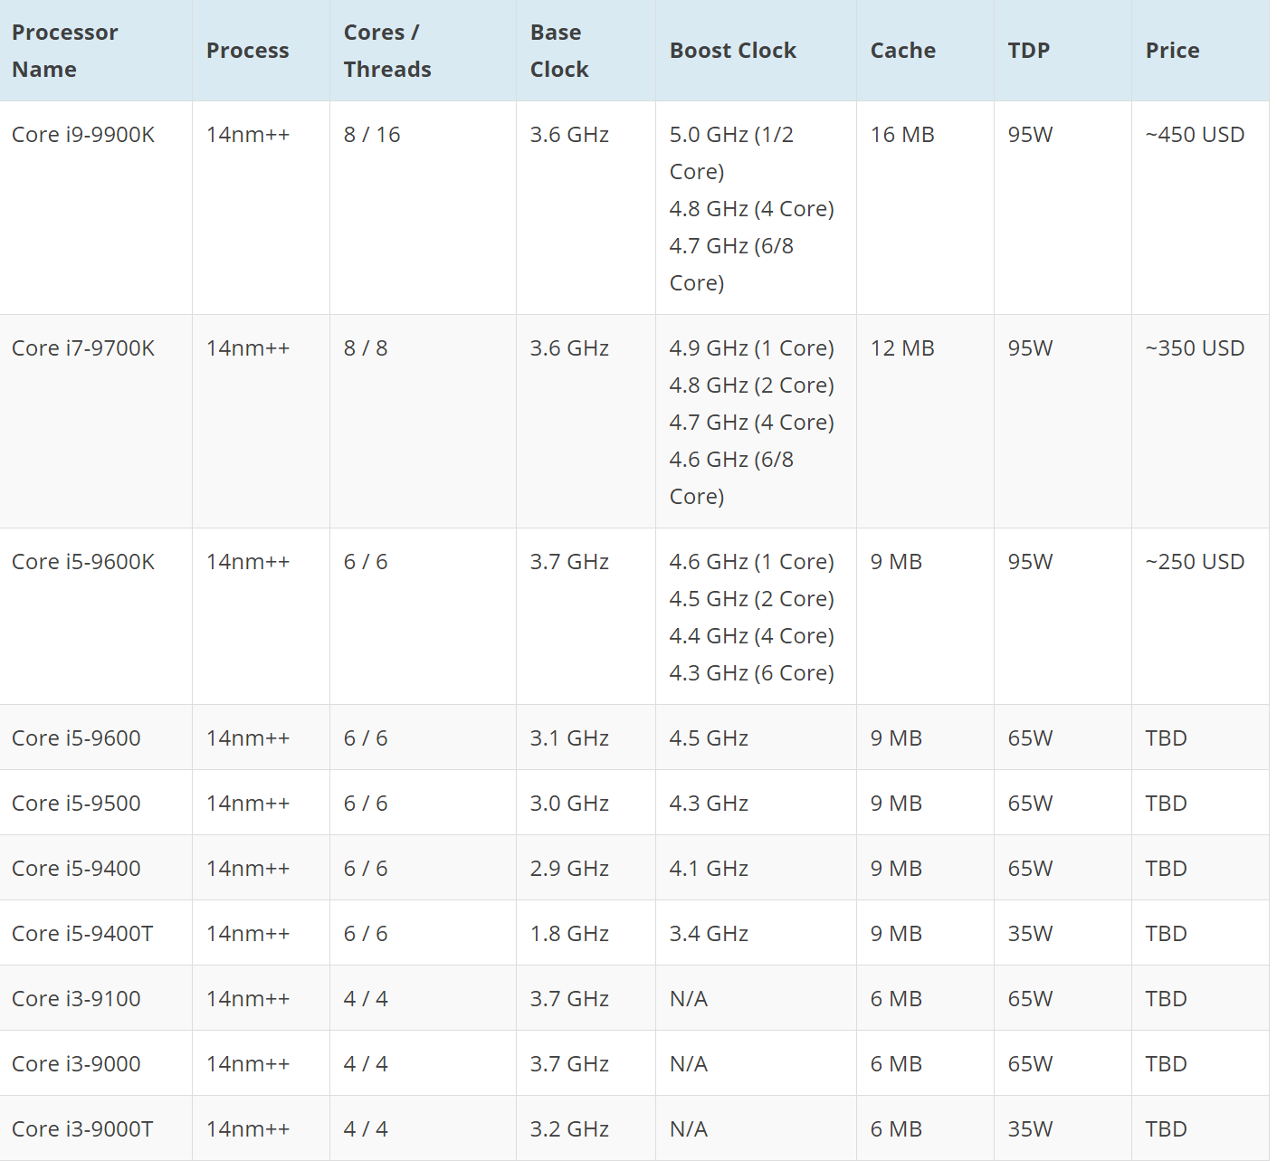Click the TDP column header
1277x1161 pixels.
[x=1029, y=51]
